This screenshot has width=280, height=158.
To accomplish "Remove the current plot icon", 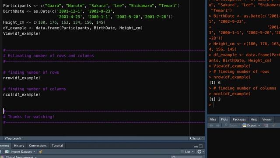I will [x=266, y=126].
